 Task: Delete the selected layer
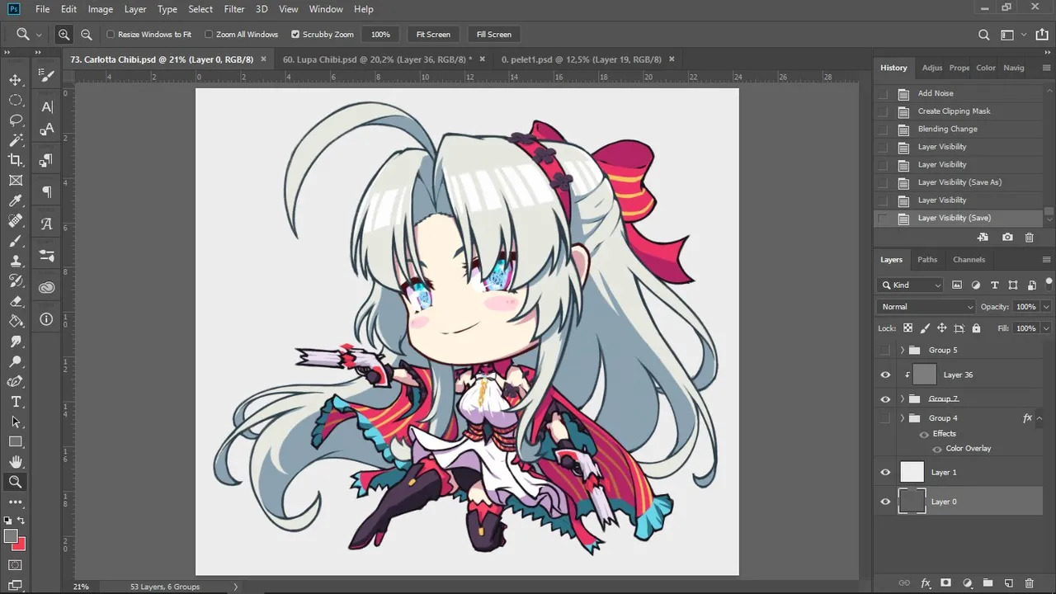pyautogui.click(x=1029, y=582)
